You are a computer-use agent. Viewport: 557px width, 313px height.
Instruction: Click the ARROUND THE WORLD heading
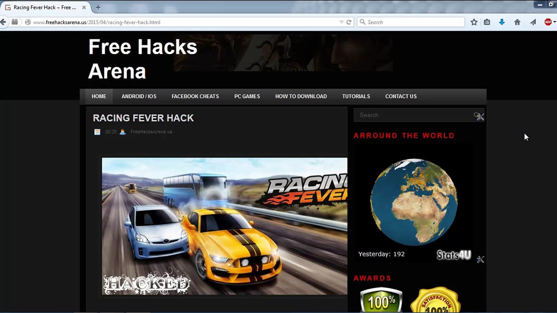coord(404,136)
